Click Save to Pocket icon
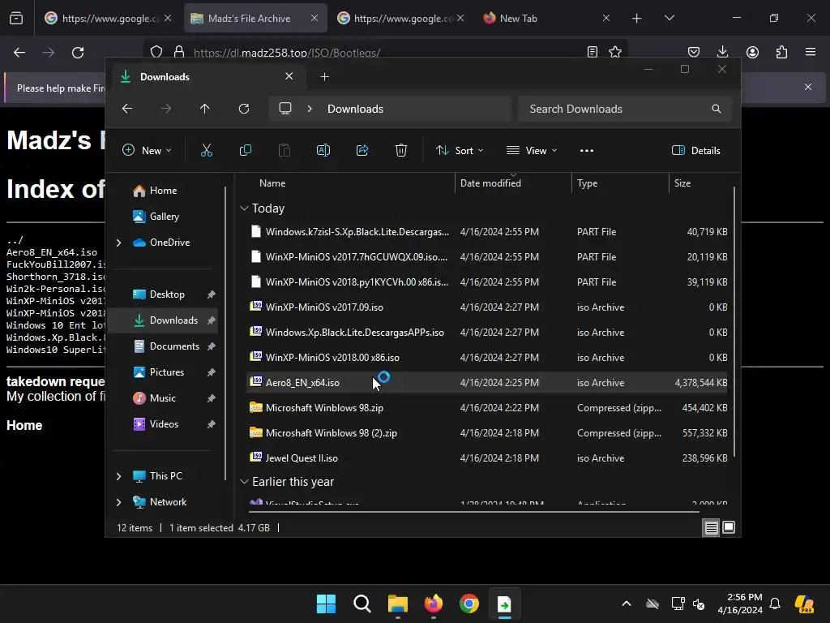The image size is (830, 623). (x=694, y=52)
